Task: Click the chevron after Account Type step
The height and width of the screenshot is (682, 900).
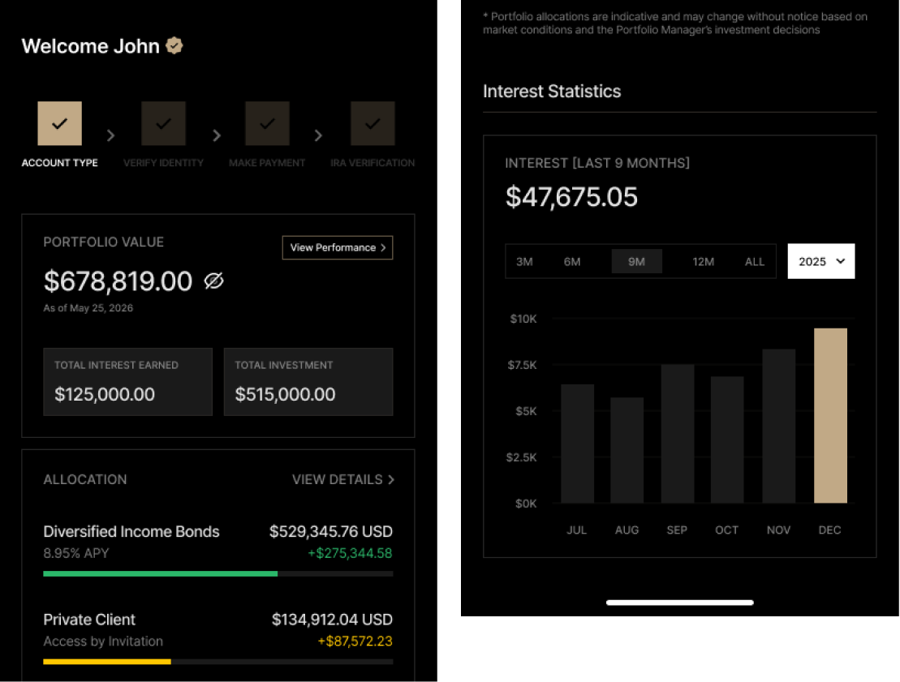Action: [111, 135]
